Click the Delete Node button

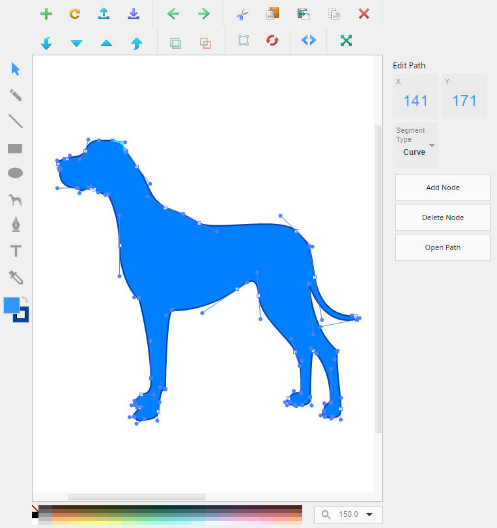coord(442,217)
